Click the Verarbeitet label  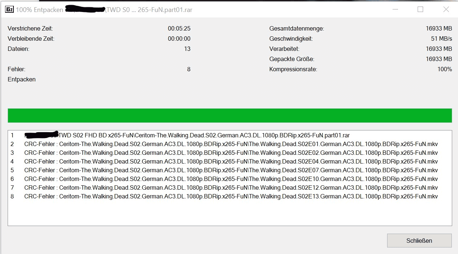click(x=285, y=49)
